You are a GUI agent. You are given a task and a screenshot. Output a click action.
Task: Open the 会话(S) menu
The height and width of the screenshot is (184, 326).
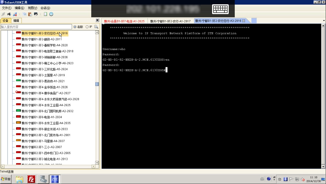(x=45, y=8)
